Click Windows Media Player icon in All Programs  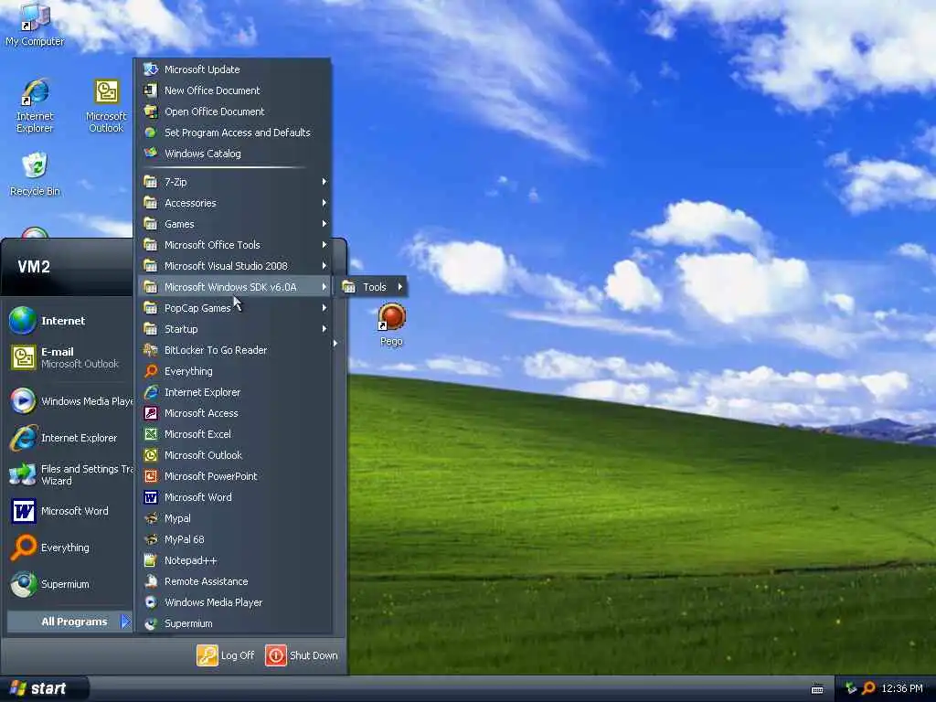click(x=151, y=602)
